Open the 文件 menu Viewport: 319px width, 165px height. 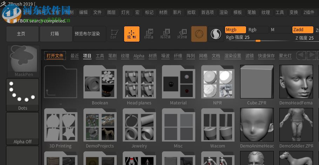pos(97,12)
